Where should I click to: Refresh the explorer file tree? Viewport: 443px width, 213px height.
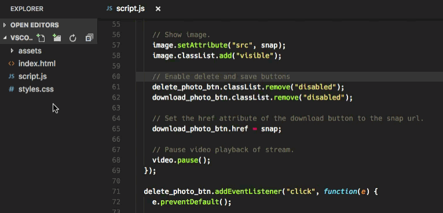point(73,38)
